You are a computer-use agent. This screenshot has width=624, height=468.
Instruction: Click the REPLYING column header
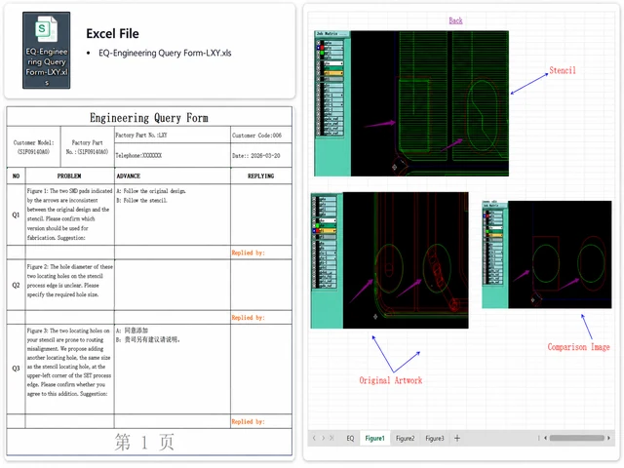point(261,175)
